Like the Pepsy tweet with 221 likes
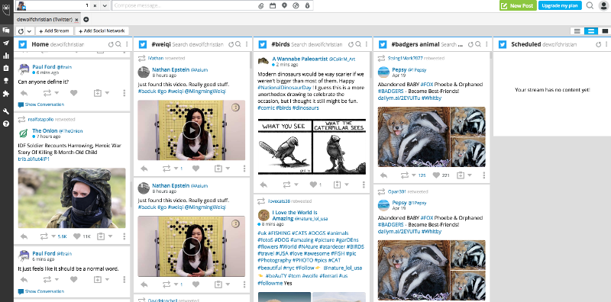The height and width of the screenshot is (302, 611). [436, 175]
